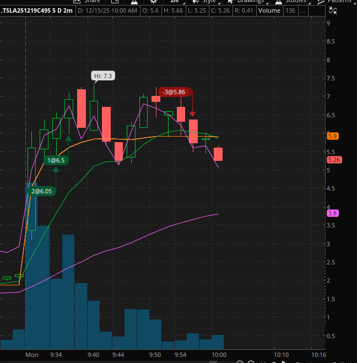
Task: Click the D: 12/15/25 10:00 AM readout
Action: [107, 10]
